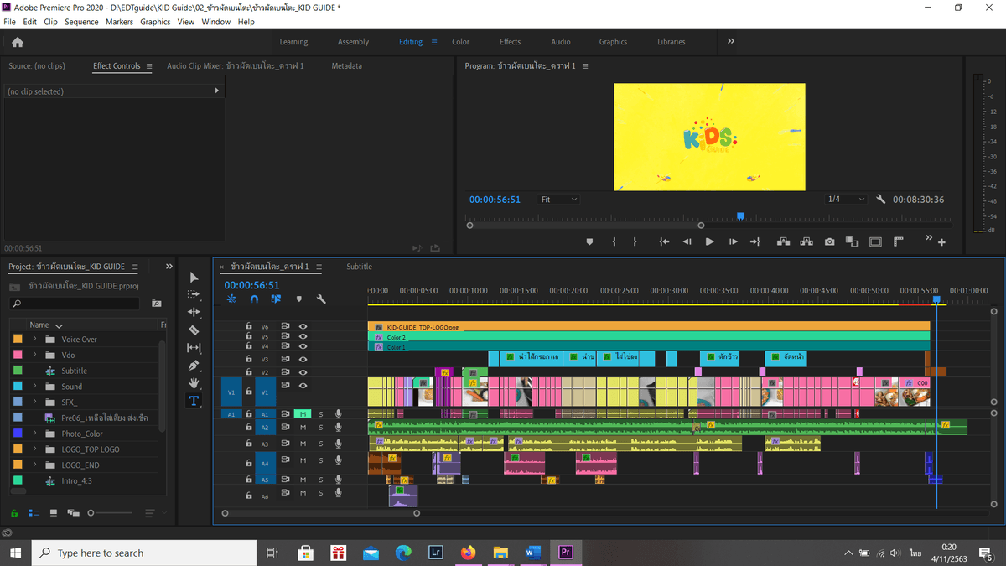Toggle the lock on track V5
This screenshot has width=1006, height=566.
point(248,336)
